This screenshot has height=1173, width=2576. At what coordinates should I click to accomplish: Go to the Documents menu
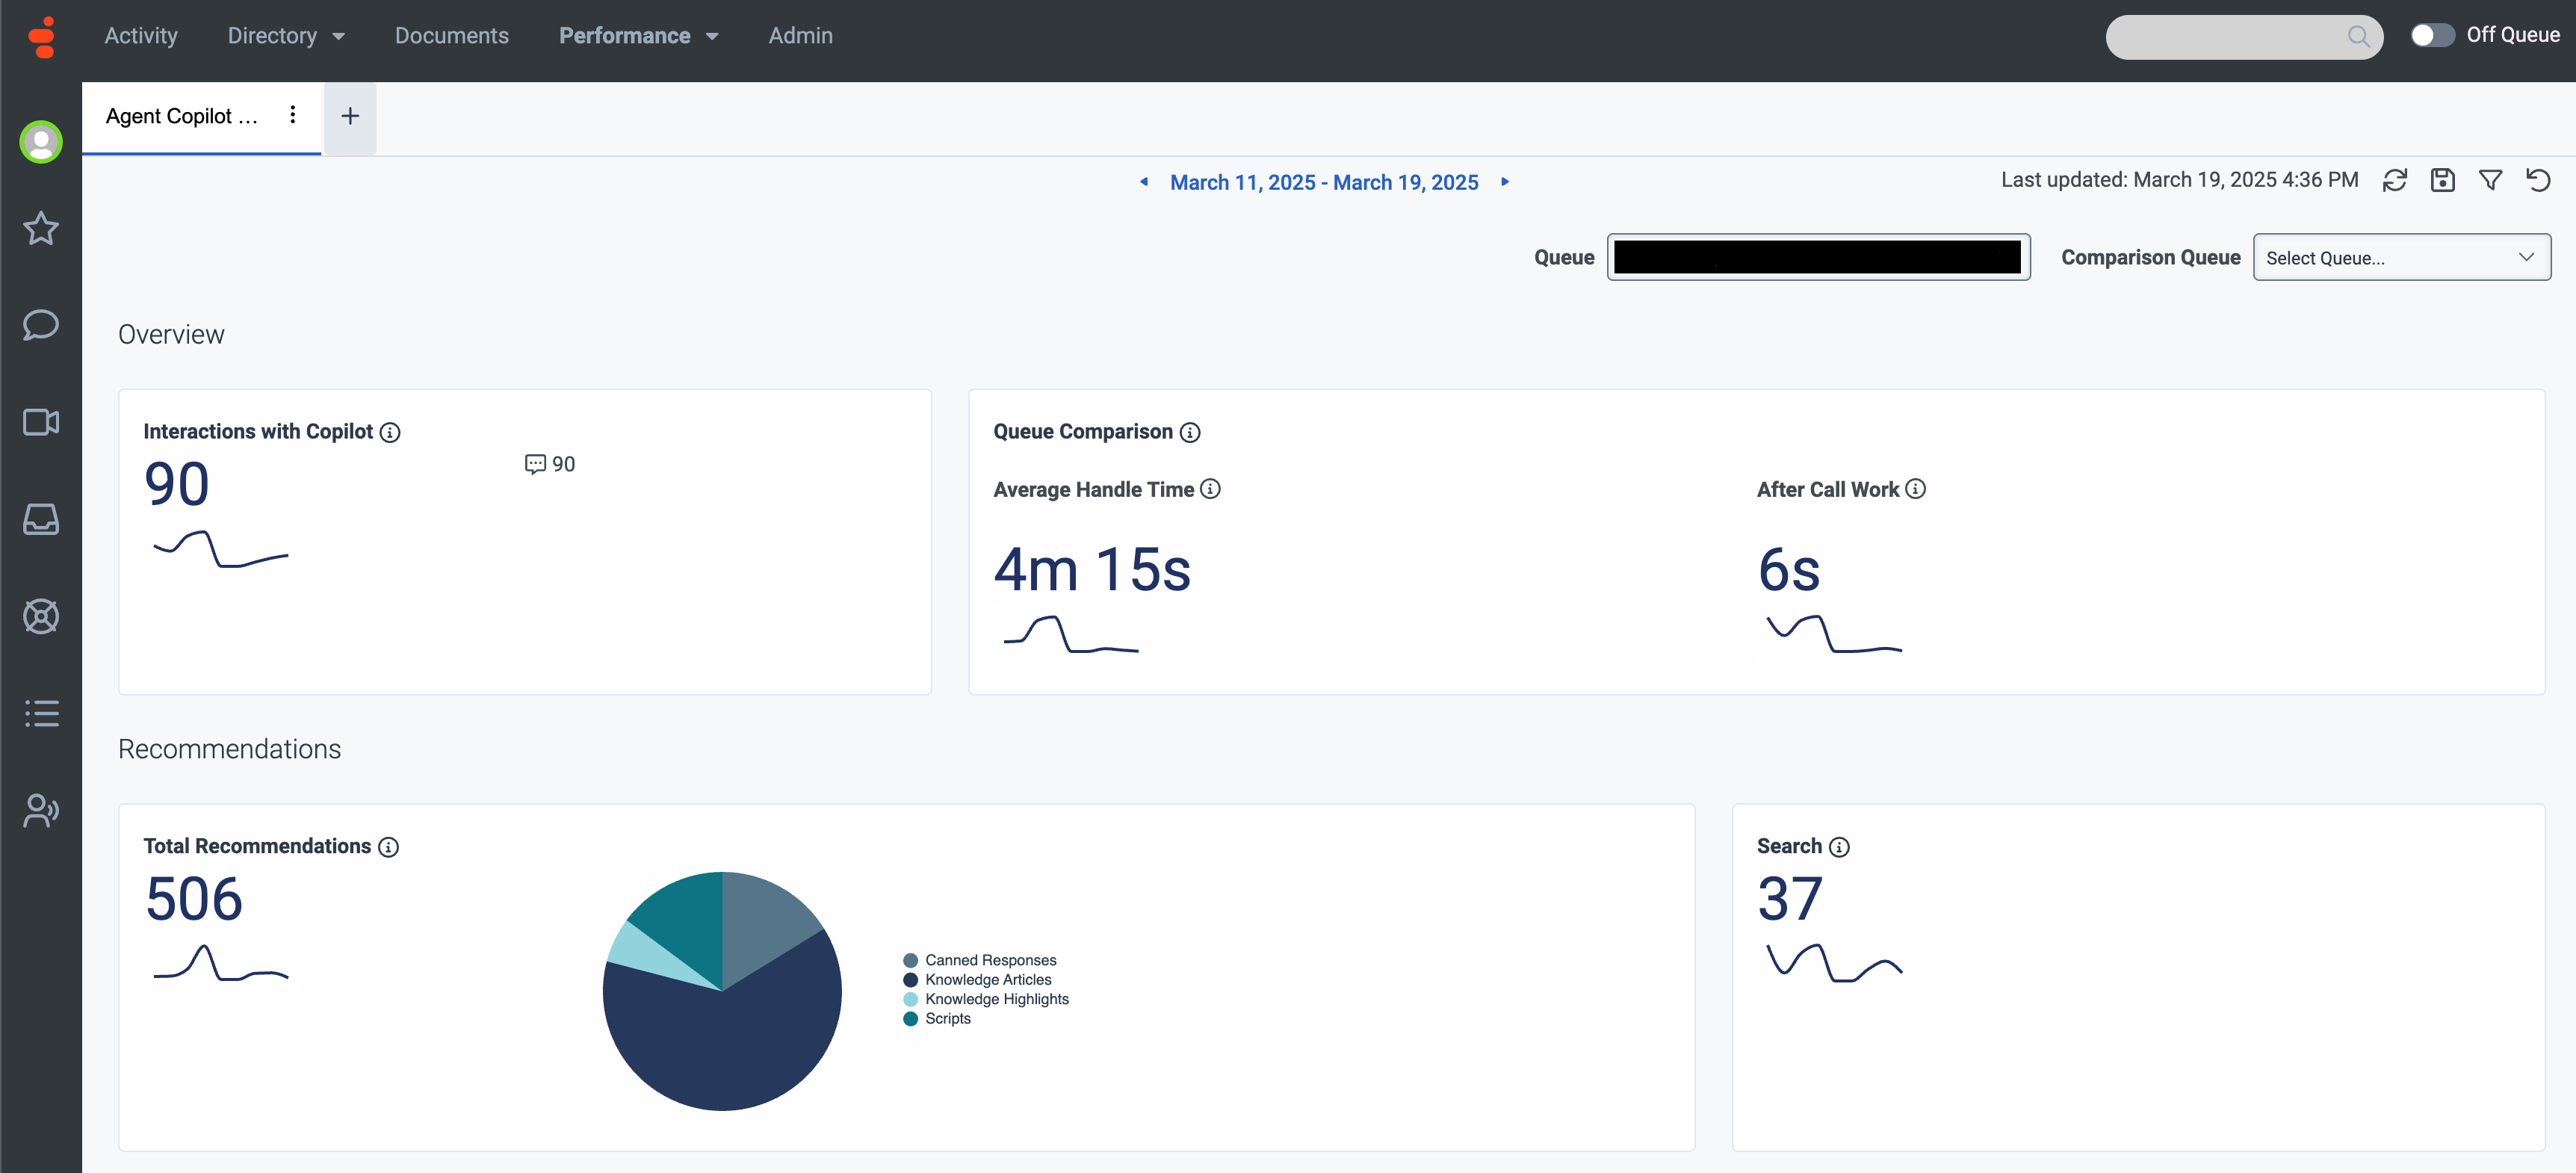pos(452,36)
